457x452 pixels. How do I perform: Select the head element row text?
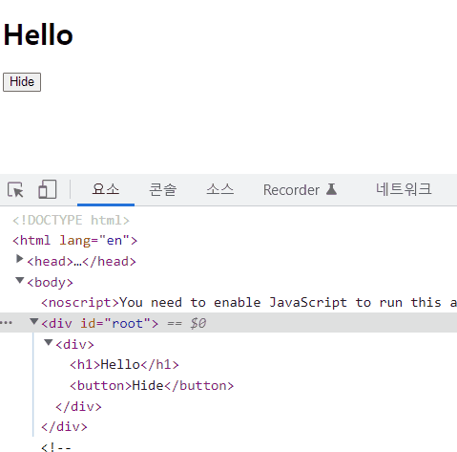pos(81,262)
